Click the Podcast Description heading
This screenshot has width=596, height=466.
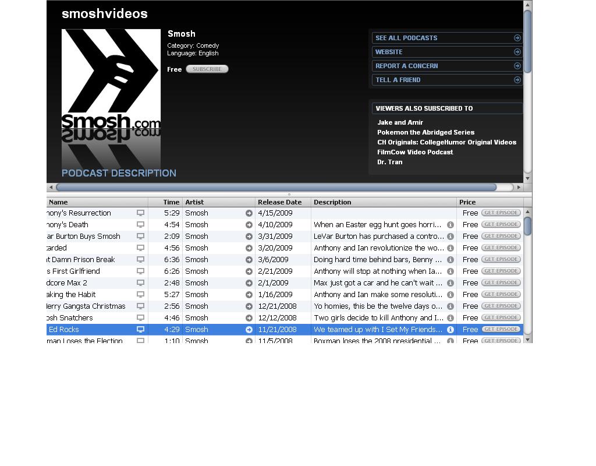click(119, 173)
